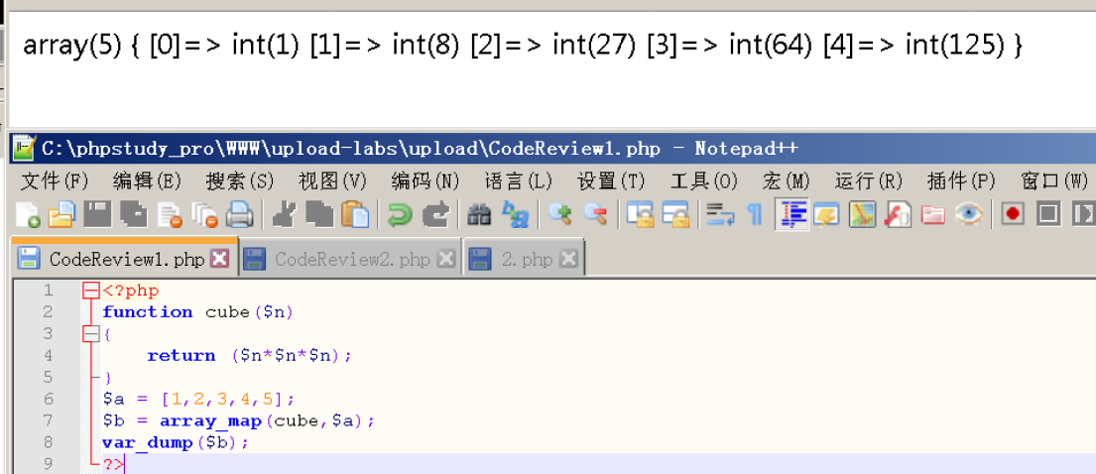The width and height of the screenshot is (1096, 474).
Task: Open the 工具(O) menu
Action: (704, 181)
